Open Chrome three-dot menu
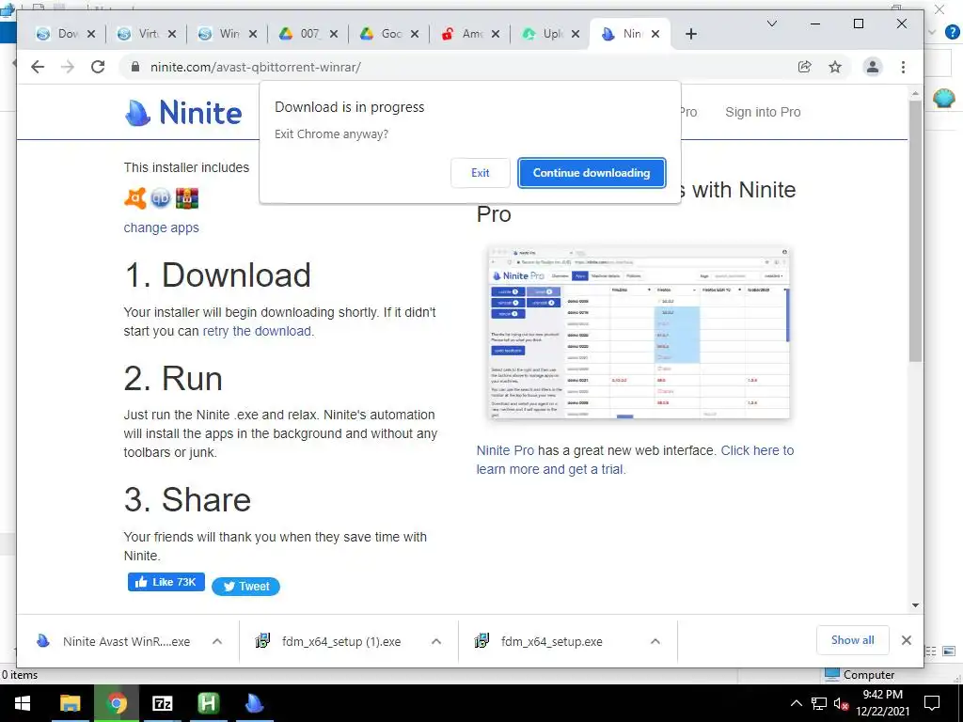Viewport: 963px width, 722px height. coord(903,67)
